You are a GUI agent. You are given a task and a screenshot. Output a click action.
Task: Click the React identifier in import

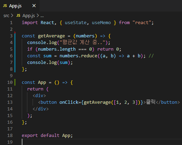(47, 23)
